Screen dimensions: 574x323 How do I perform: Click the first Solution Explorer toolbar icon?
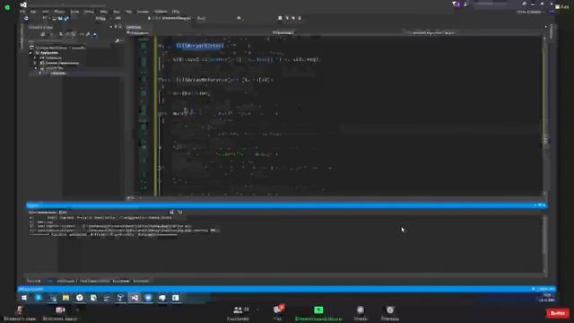point(43,34)
